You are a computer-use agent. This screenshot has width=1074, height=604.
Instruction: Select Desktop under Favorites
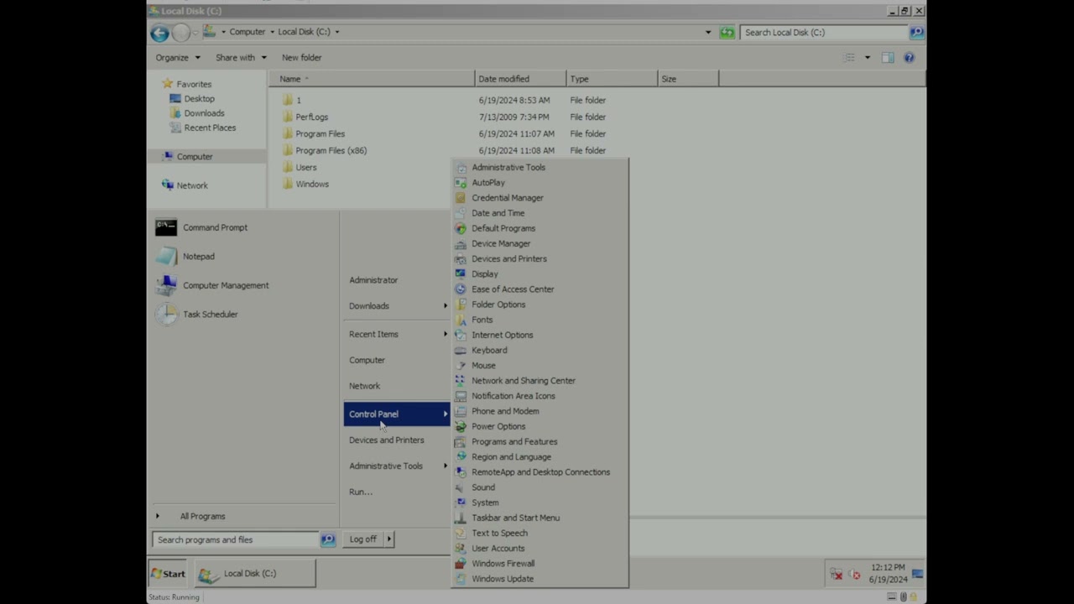[x=199, y=98]
